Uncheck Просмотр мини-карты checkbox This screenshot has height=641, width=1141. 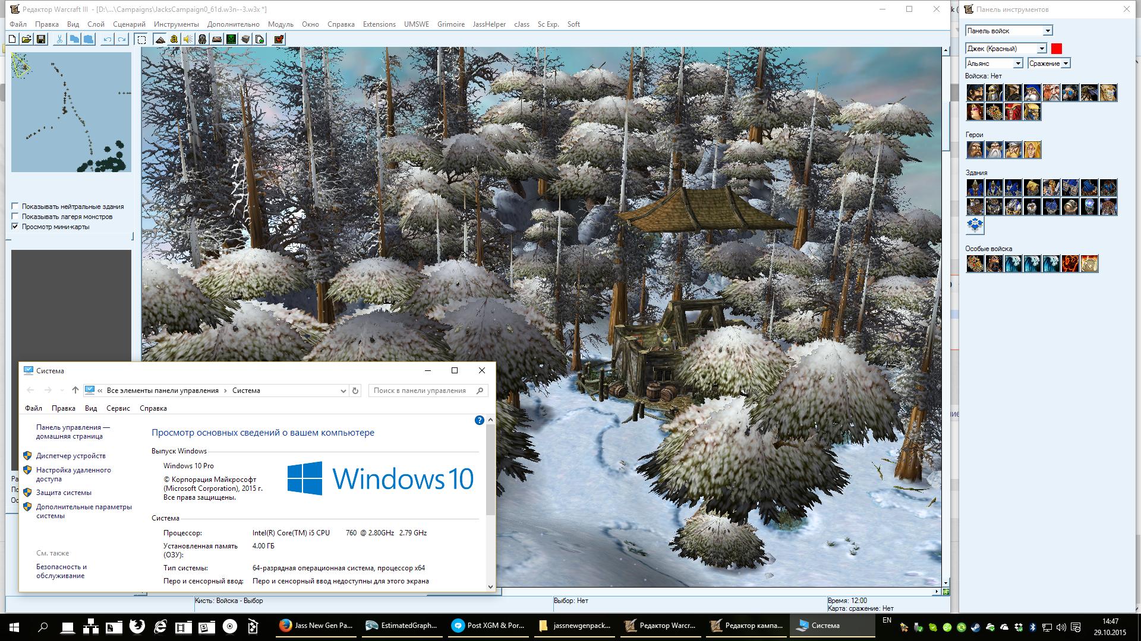point(15,227)
